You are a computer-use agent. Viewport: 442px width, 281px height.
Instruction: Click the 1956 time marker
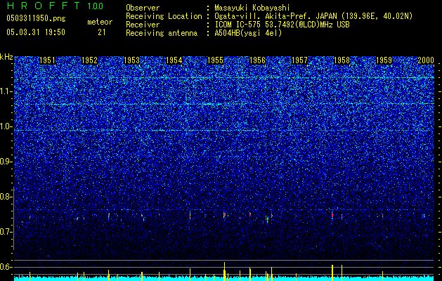coord(258,60)
